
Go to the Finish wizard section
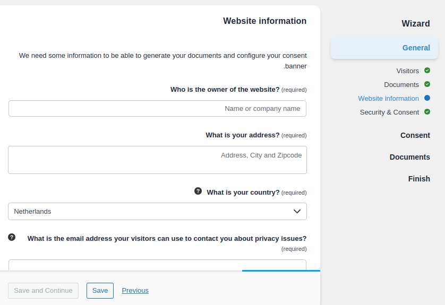pyautogui.click(x=419, y=179)
